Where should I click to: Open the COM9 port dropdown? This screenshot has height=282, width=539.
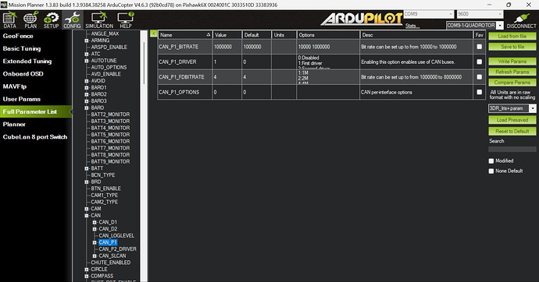(x=428, y=14)
